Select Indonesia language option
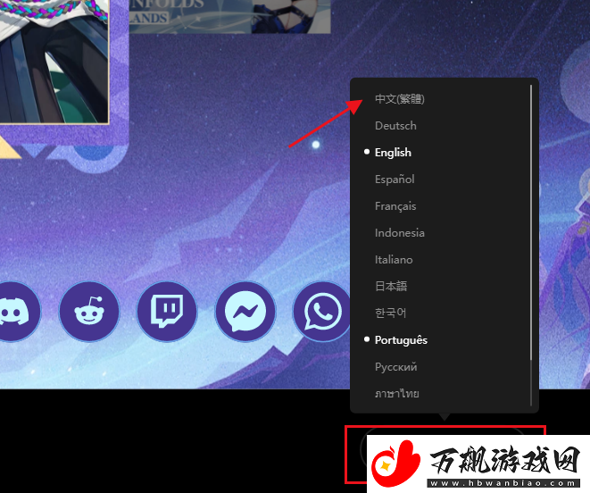Screen dimensions: 590x493 pos(400,233)
